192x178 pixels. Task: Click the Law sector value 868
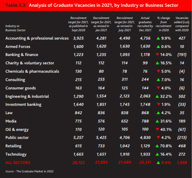click(x=145, y=113)
